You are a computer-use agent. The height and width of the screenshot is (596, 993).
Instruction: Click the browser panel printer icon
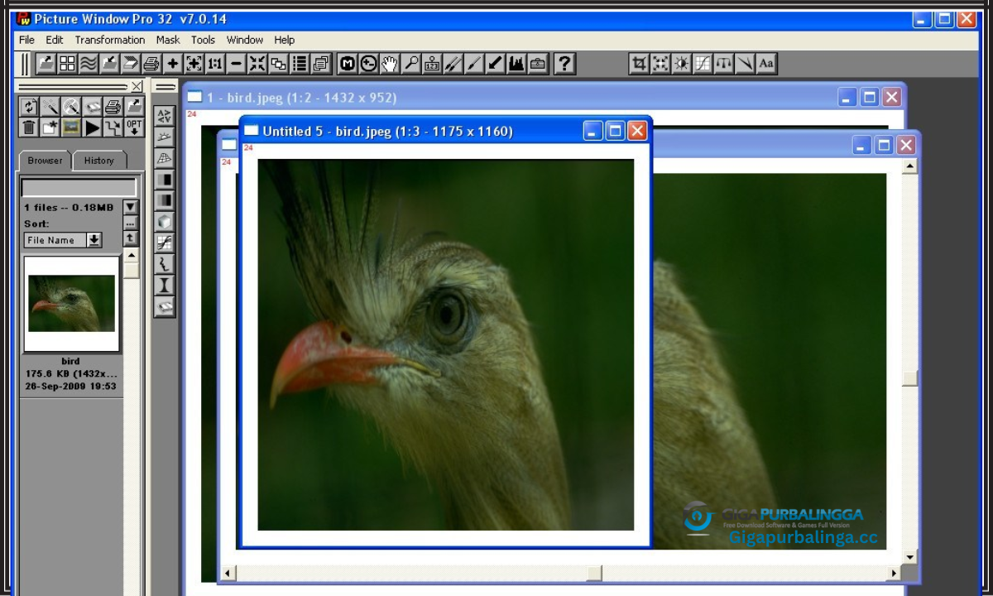113,106
